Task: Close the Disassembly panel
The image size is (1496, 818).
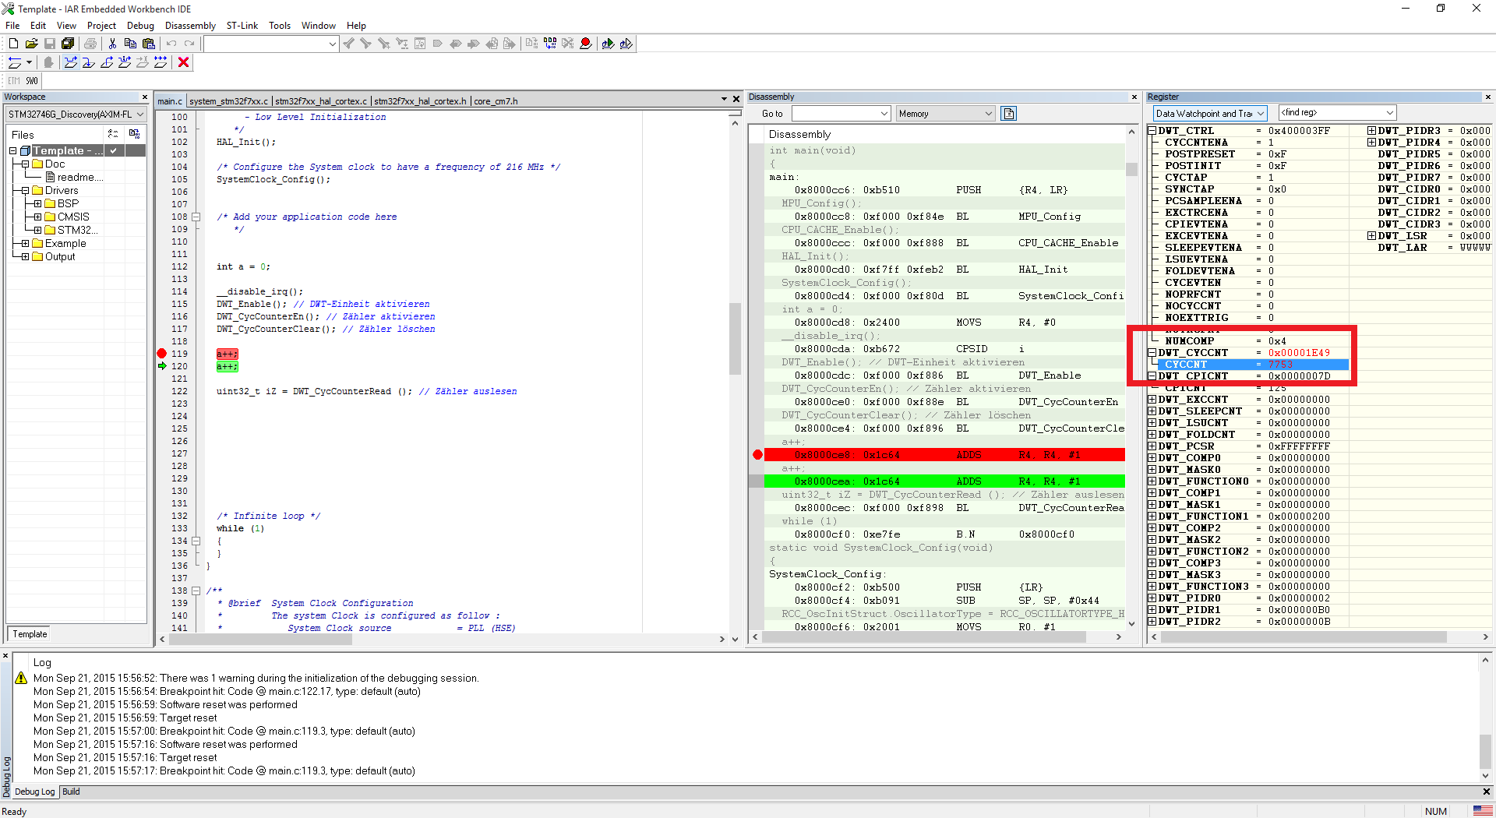Action: [x=1134, y=97]
